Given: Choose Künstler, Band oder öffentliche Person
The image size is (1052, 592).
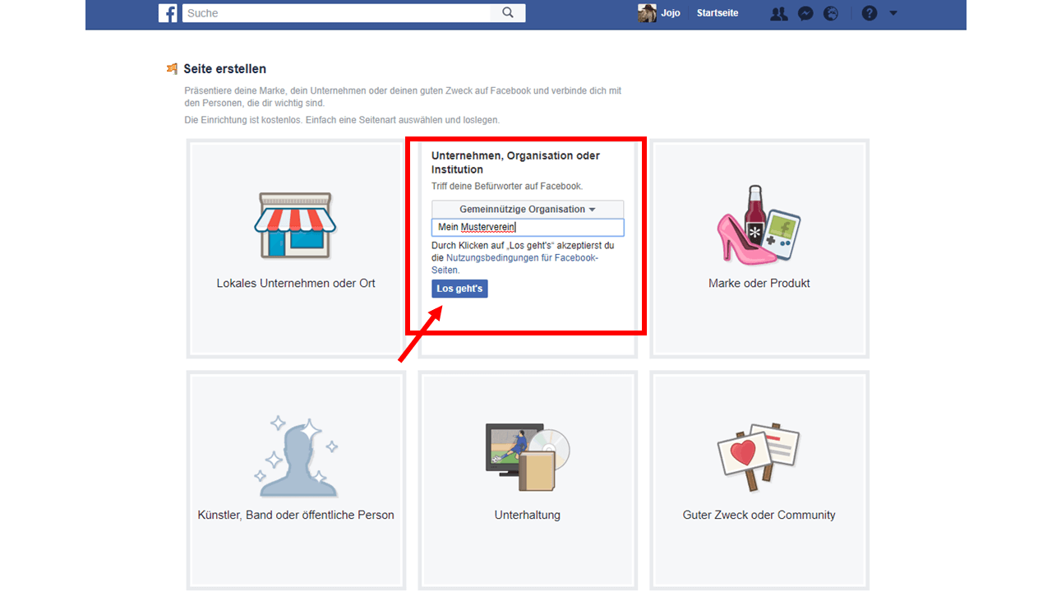Looking at the screenshot, I should [x=296, y=515].
